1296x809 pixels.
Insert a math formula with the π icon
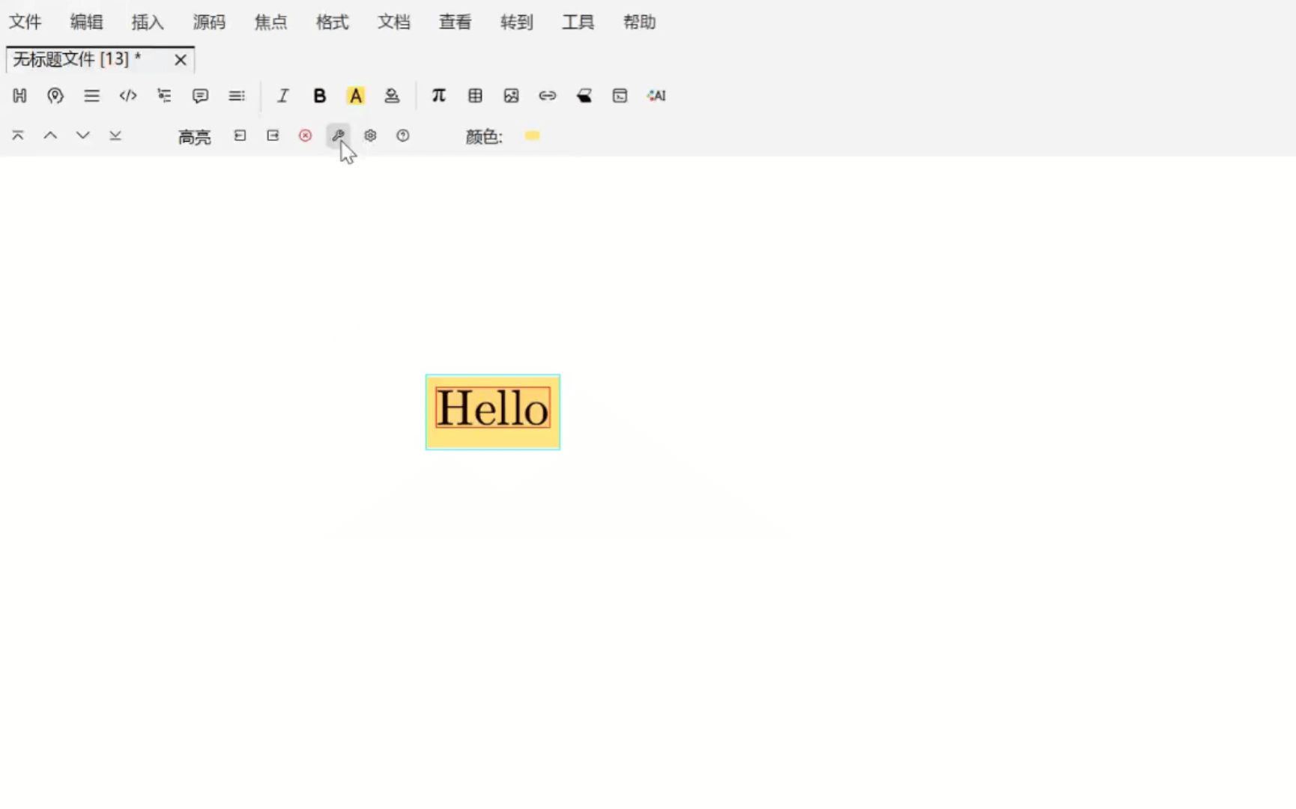(439, 96)
